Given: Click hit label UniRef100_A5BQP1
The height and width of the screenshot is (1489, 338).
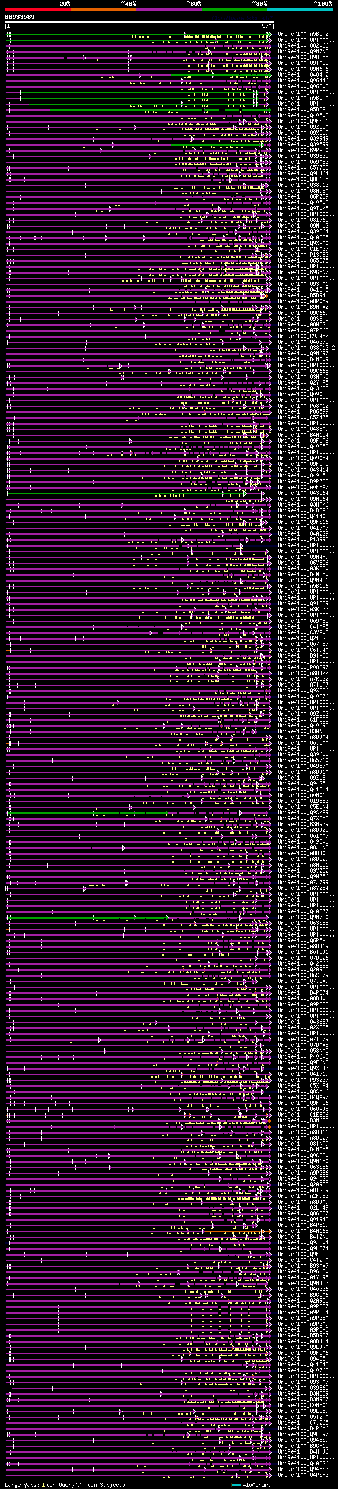Looking at the screenshot, I should tap(303, 110).
